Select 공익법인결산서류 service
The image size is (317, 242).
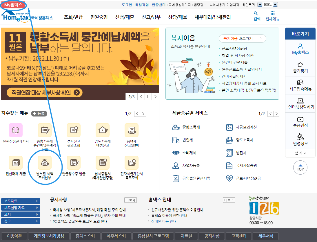(191, 178)
